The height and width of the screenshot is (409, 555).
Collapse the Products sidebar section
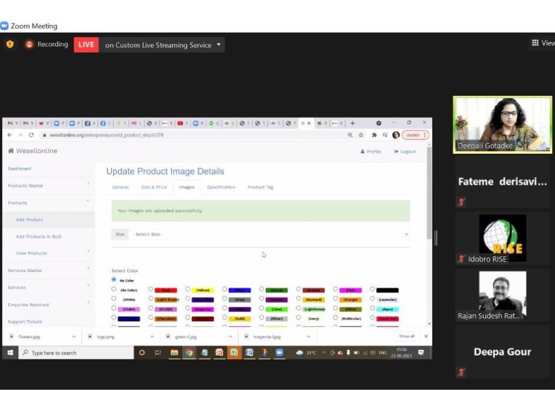click(x=48, y=203)
